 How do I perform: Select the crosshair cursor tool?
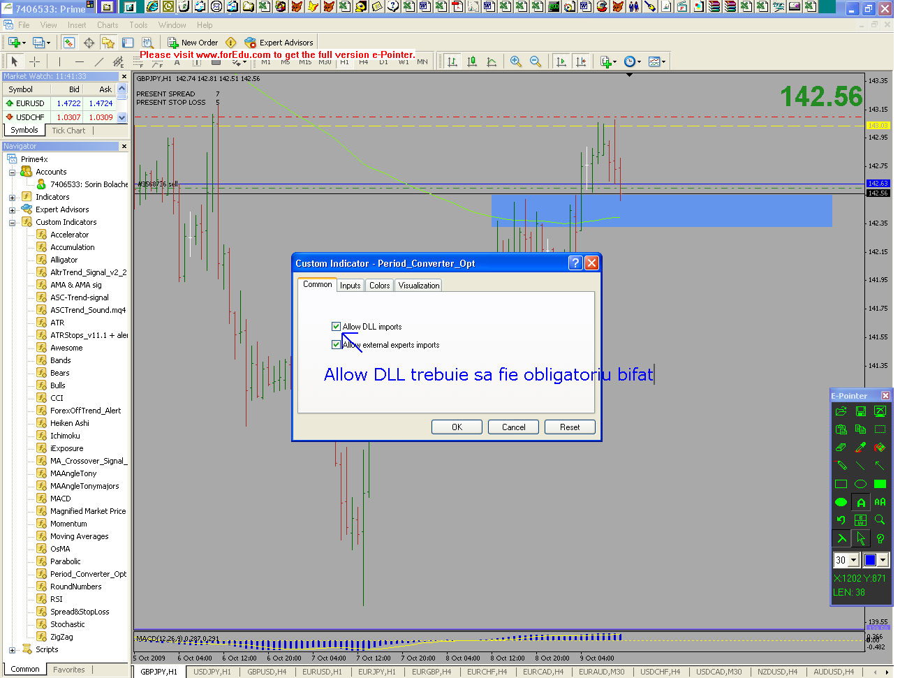[34, 61]
